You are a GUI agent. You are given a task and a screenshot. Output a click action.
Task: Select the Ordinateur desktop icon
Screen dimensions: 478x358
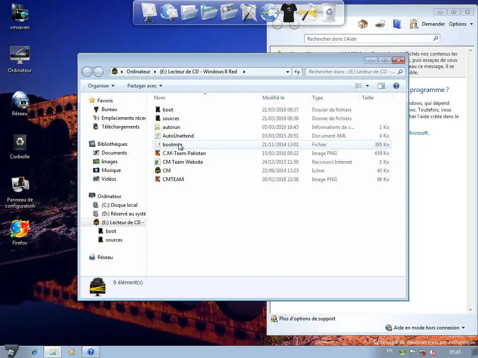pyautogui.click(x=20, y=60)
